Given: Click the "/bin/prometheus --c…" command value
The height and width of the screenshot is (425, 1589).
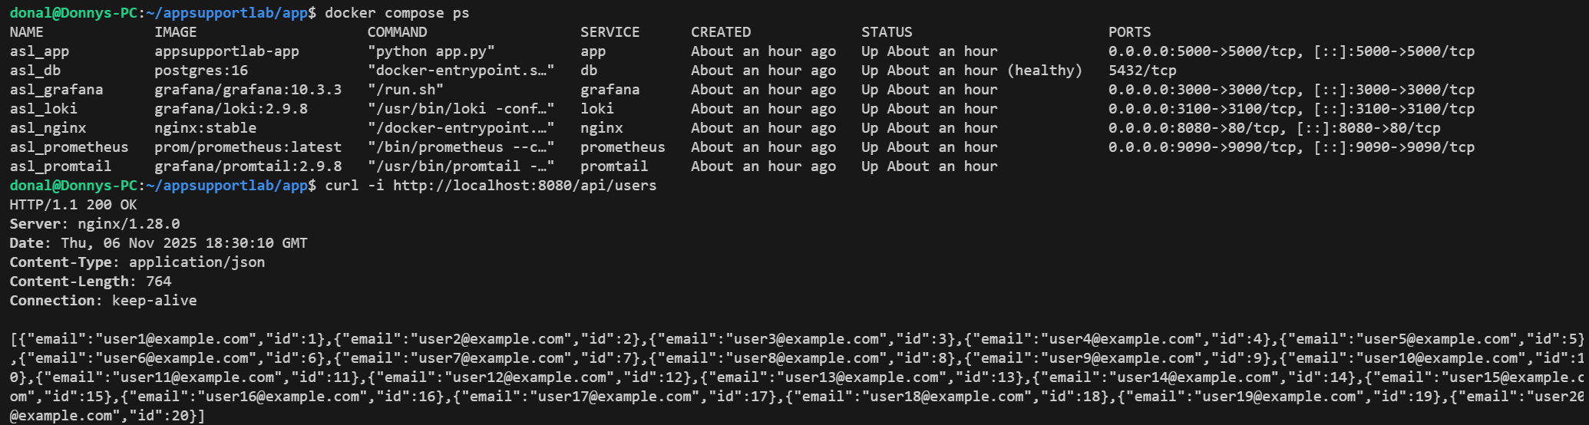Looking at the screenshot, I should [x=461, y=147].
